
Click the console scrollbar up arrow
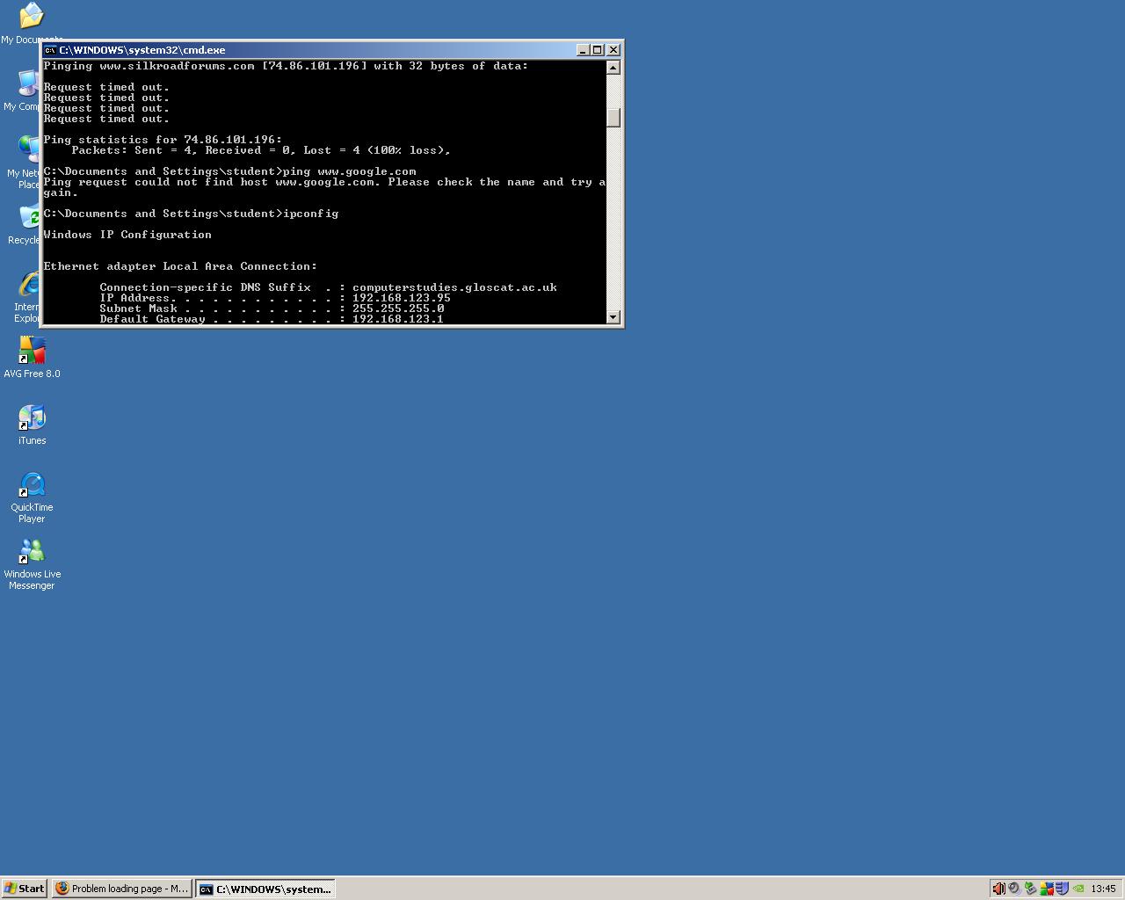tap(613, 68)
